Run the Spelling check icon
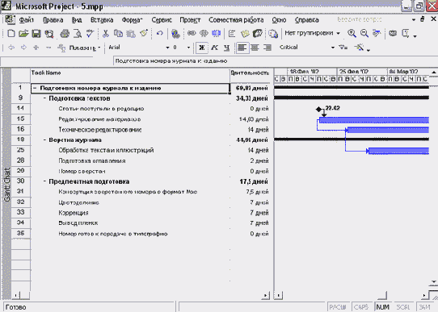The height and width of the screenshot is (312, 438). point(90,34)
